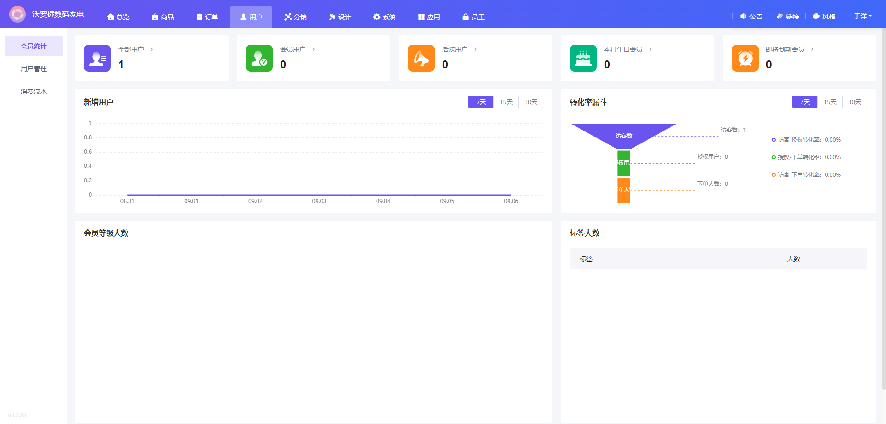Open the 商品 products menu
The width and height of the screenshot is (886, 424).
point(162,17)
